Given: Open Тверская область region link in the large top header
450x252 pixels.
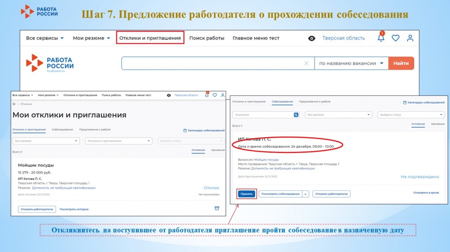Looking at the screenshot, I should coord(343,38).
